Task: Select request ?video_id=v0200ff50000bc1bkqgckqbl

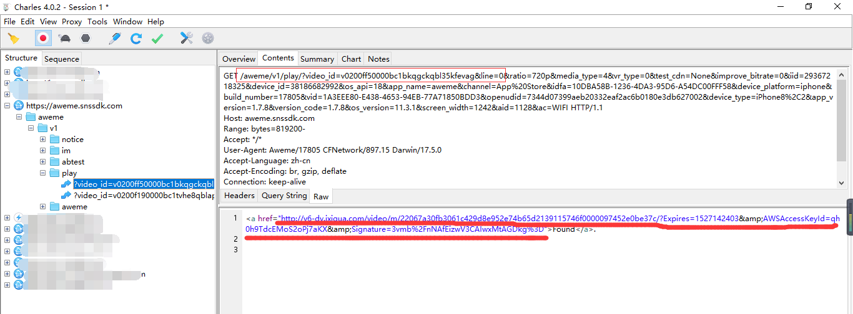Action: coord(144,184)
